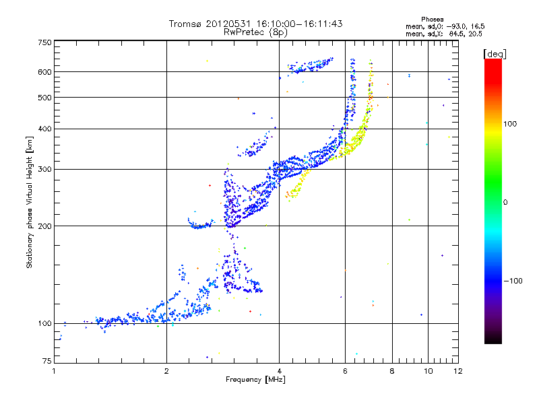Viewport: 539px width, 404px height.
Task: Click the y-axis '400' tick label
Action: (44, 129)
